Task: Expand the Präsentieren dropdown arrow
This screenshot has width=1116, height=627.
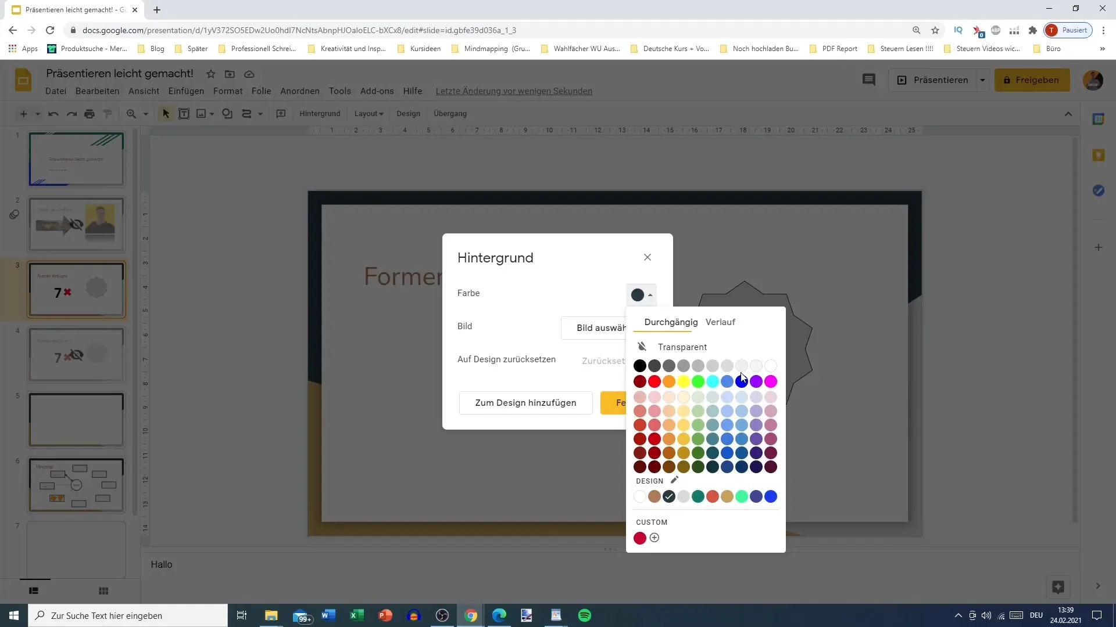Action: pyautogui.click(x=982, y=80)
